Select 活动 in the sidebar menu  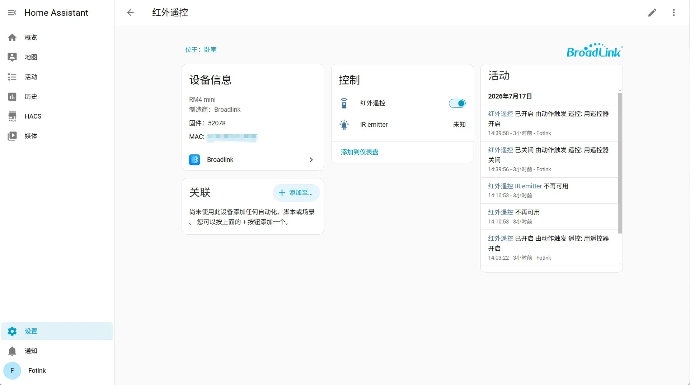[57, 77]
